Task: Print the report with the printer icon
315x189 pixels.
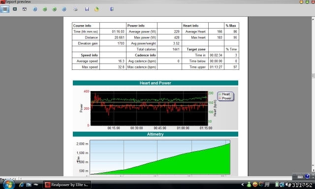Action: coord(75,9)
